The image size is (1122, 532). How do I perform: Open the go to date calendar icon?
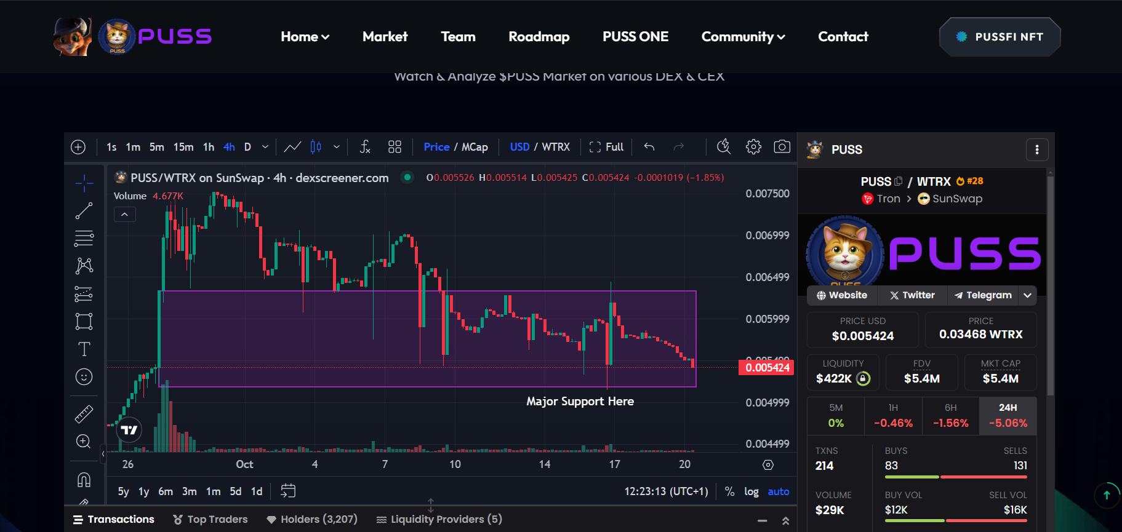(x=288, y=491)
